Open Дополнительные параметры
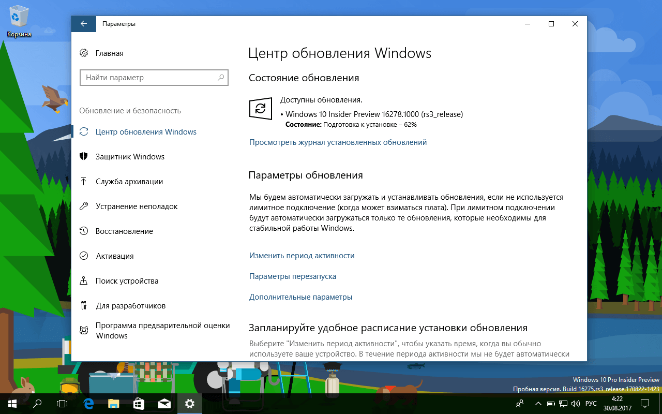 click(300, 297)
